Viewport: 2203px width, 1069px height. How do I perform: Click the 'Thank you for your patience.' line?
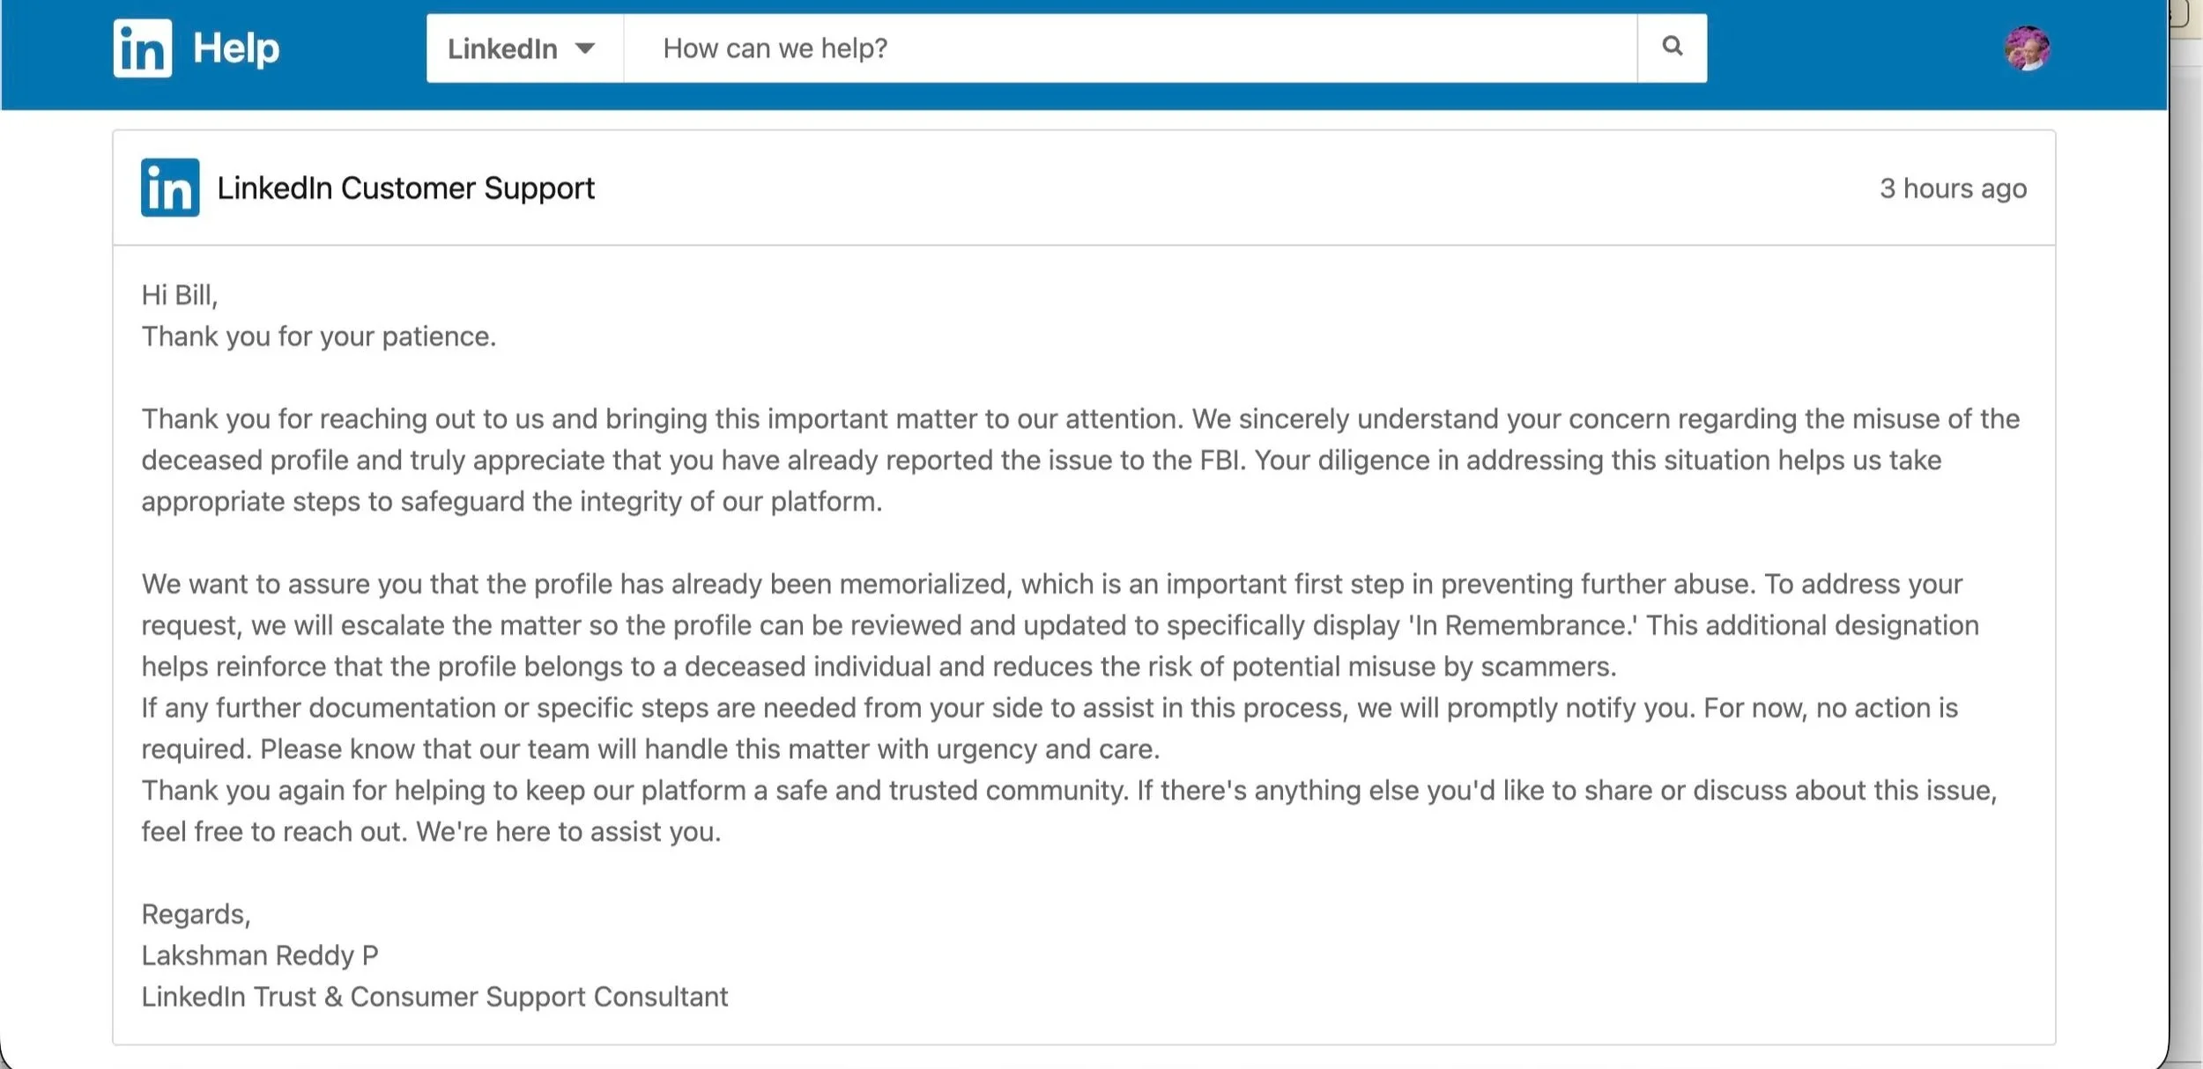pyautogui.click(x=319, y=336)
